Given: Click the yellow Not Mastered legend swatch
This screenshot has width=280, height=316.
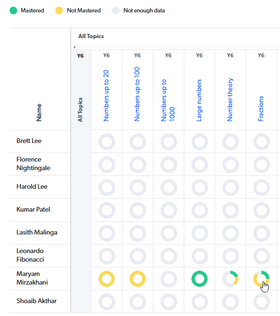Looking at the screenshot, I should tap(59, 10).
